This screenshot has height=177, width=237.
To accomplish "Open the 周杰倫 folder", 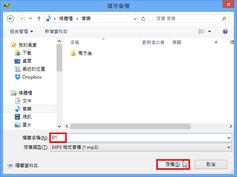I will 81,53.
